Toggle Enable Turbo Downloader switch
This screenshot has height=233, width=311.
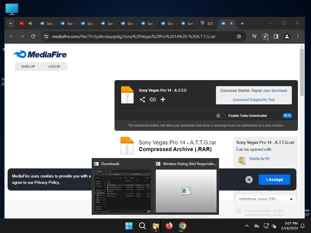click(x=220, y=116)
